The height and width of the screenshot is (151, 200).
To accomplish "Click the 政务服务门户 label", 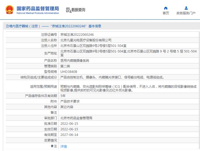I will (186, 13).
